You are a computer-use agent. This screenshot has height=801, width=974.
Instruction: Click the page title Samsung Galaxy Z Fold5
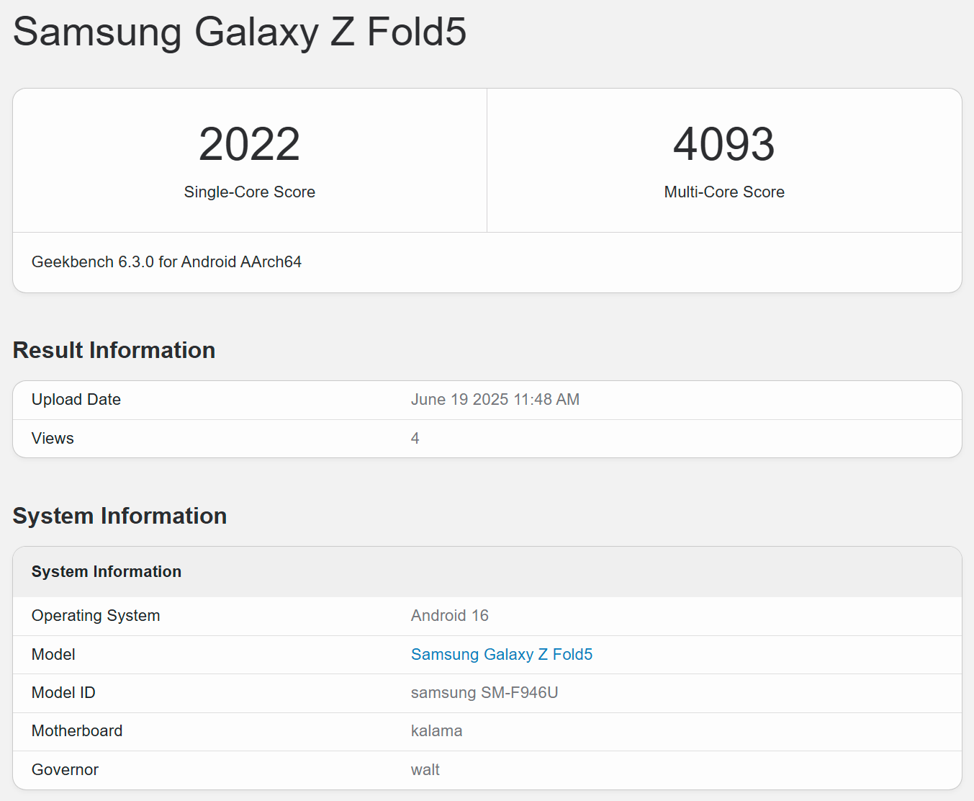click(x=240, y=32)
